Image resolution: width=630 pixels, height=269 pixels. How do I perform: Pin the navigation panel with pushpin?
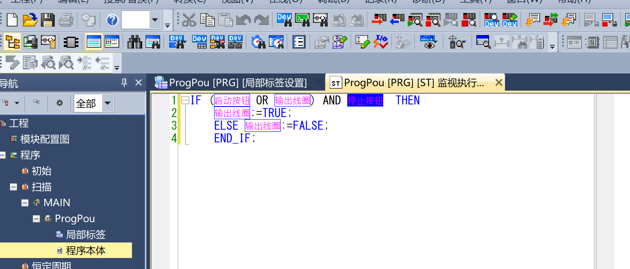point(124,83)
